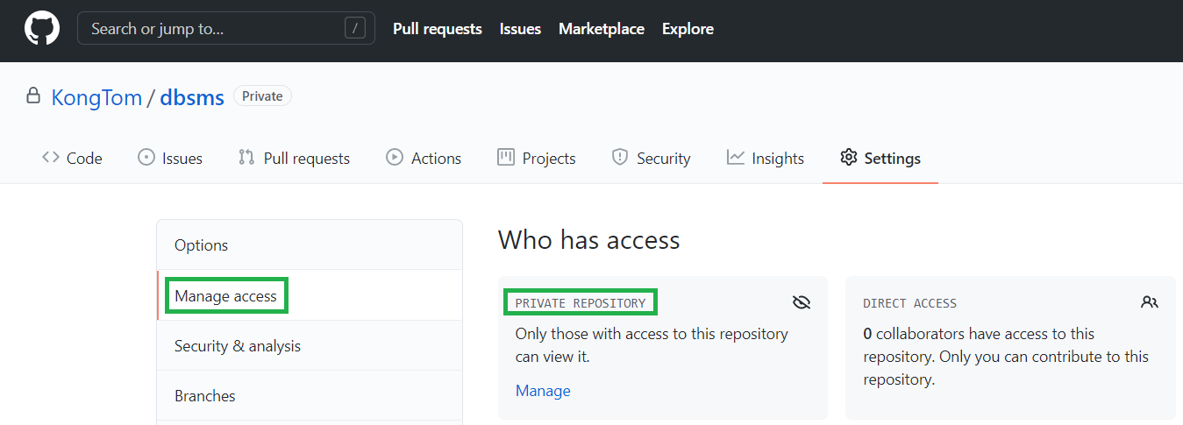Open Security & analysis in the sidebar
The image size is (1183, 425).
[x=310, y=346]
